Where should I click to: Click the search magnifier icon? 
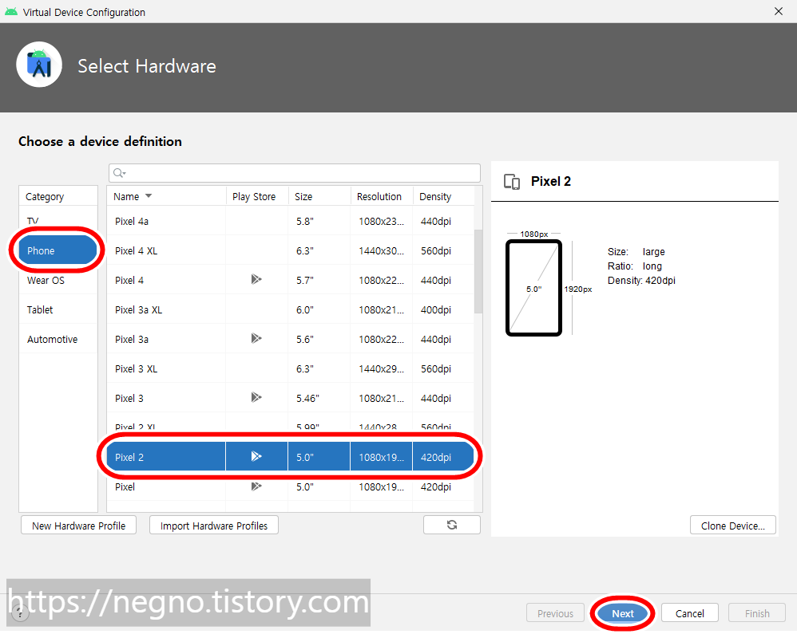tap(118, 173)
